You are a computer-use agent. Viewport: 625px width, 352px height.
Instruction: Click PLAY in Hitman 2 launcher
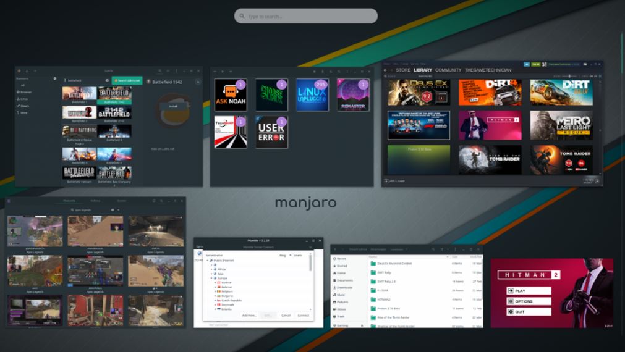coord(529,291)
